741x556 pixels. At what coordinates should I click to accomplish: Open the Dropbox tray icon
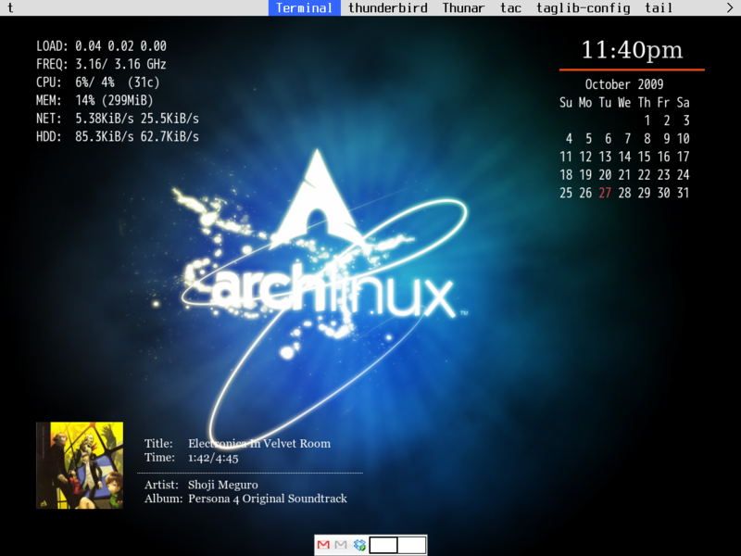pos(359,545)
